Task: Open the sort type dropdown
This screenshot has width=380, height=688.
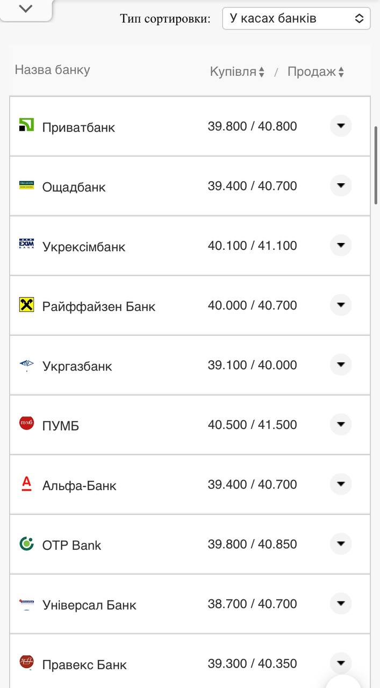Action: click(296, 18)
